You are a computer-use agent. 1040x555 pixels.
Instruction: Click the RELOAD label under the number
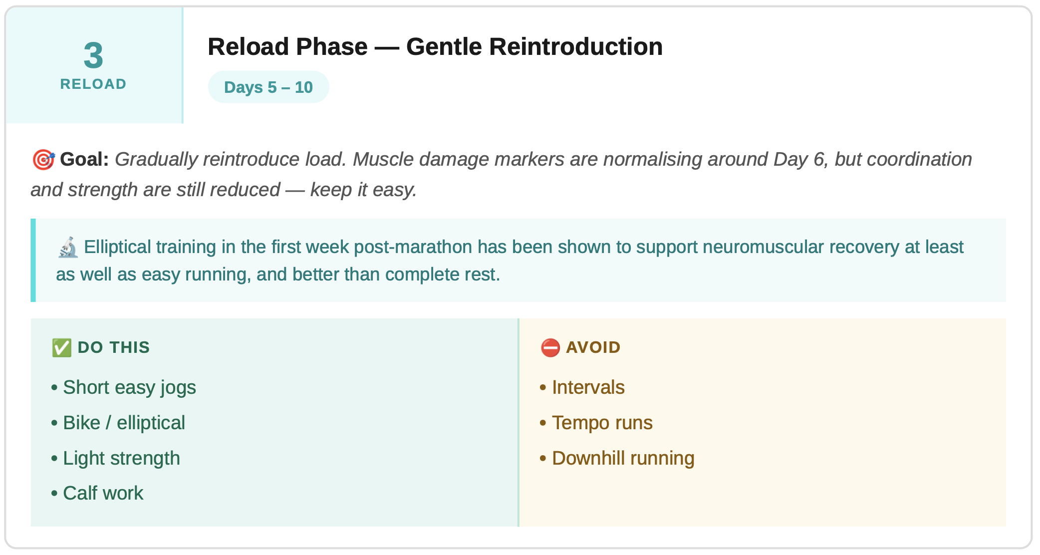point(93,84)
